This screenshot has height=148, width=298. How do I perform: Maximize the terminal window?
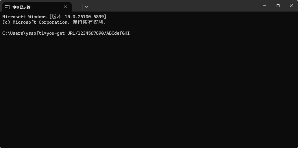click(x=278, y=6)
